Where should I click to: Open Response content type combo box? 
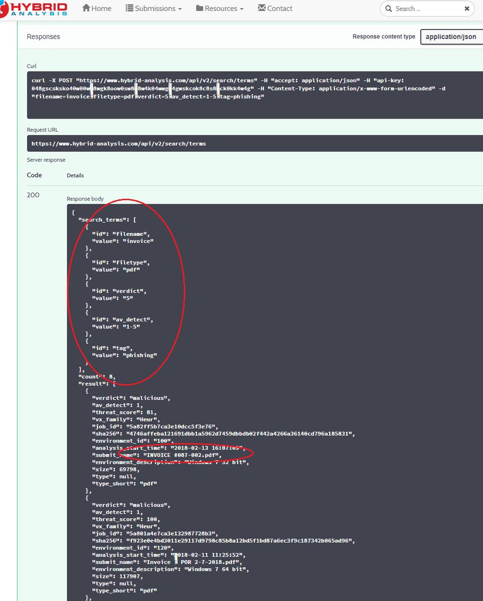(451, 37)
